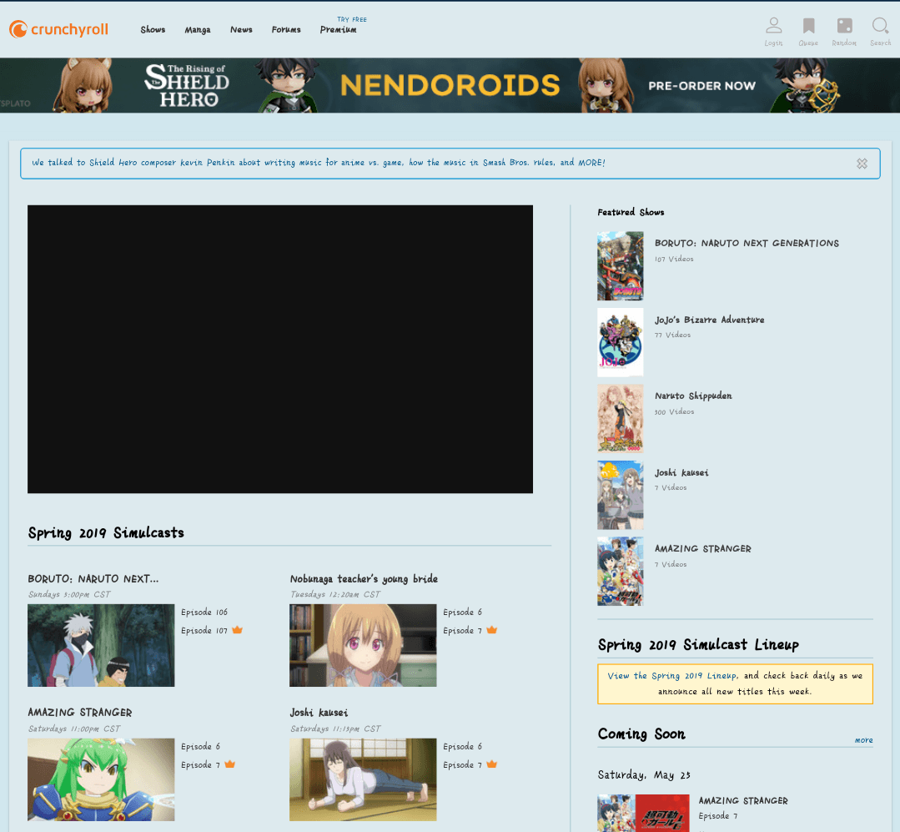This screenshot has width=900, height=832.
Task: Click '500 Videos' under Naruto Shippuden
Action: (674, 411)
